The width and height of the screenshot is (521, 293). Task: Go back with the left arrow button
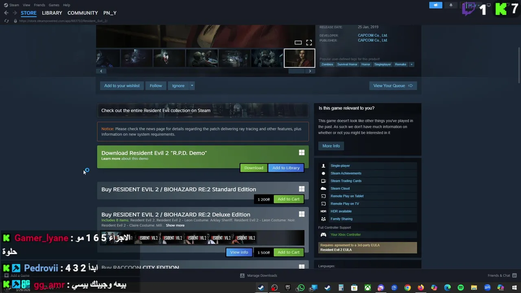click(6, 13)
